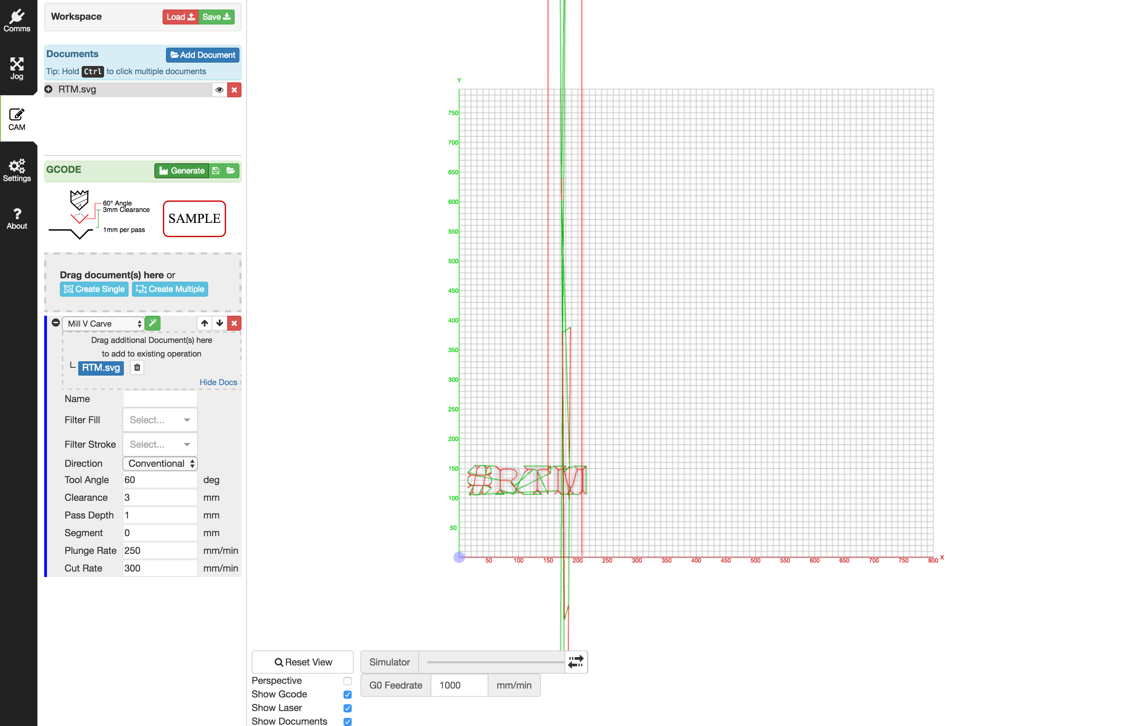Open the Mill V Carve operation dropdown
Viewport: 1136px width, 726px height.
[103, 324]
